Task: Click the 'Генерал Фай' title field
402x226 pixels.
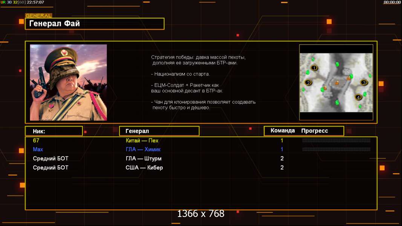Action: point(95,24)
